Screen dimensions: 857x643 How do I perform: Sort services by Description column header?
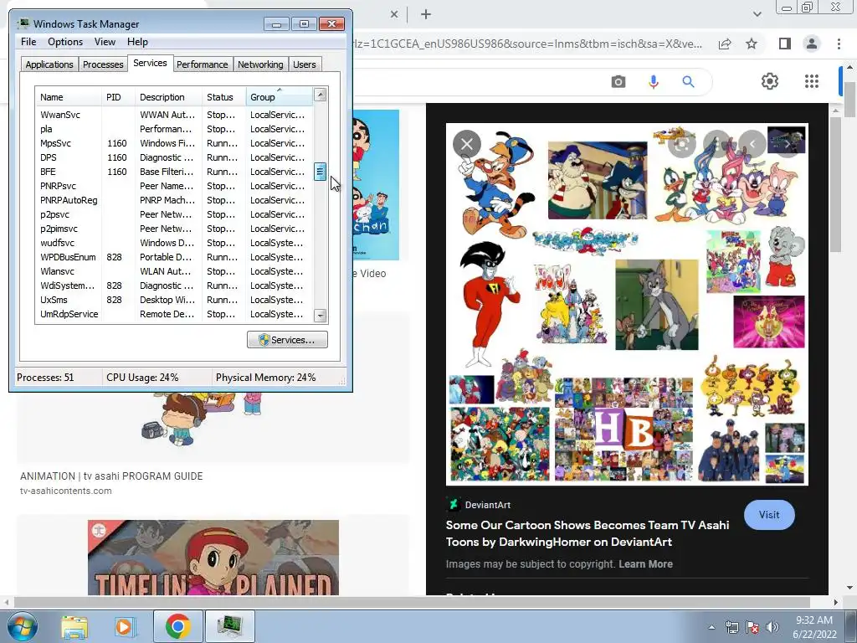coord(168,97)
